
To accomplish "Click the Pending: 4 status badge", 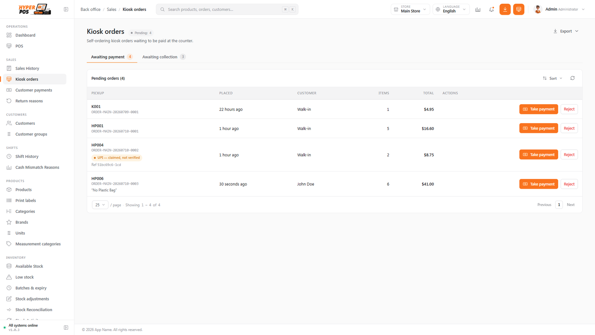I will [x=141, y=33].
